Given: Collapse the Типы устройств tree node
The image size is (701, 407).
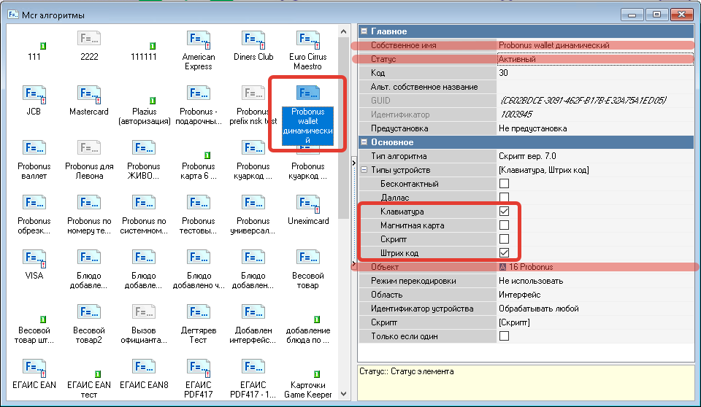Looking at the screenshot, I should click(364, 170).
